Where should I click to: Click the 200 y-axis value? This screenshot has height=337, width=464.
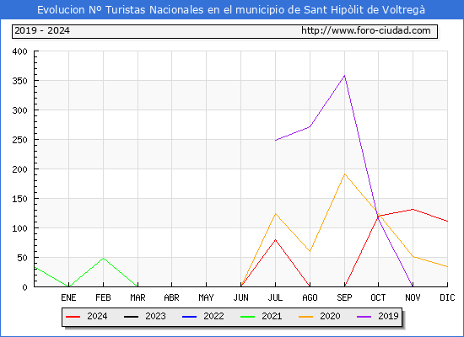pos(19,169)
